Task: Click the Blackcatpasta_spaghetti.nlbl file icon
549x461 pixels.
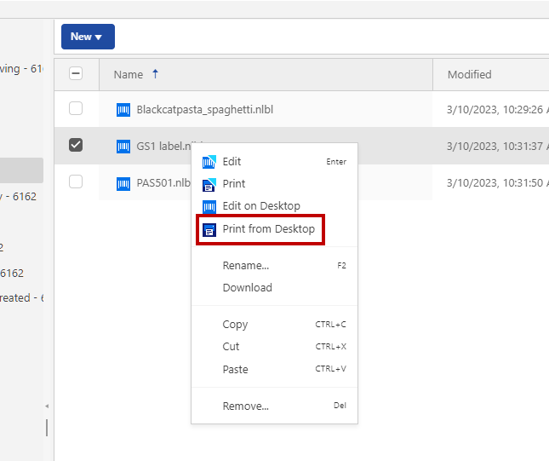Action: click(x=123, y=109)
